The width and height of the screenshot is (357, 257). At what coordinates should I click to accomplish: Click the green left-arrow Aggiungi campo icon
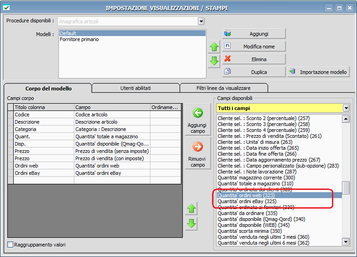(197, 113)
